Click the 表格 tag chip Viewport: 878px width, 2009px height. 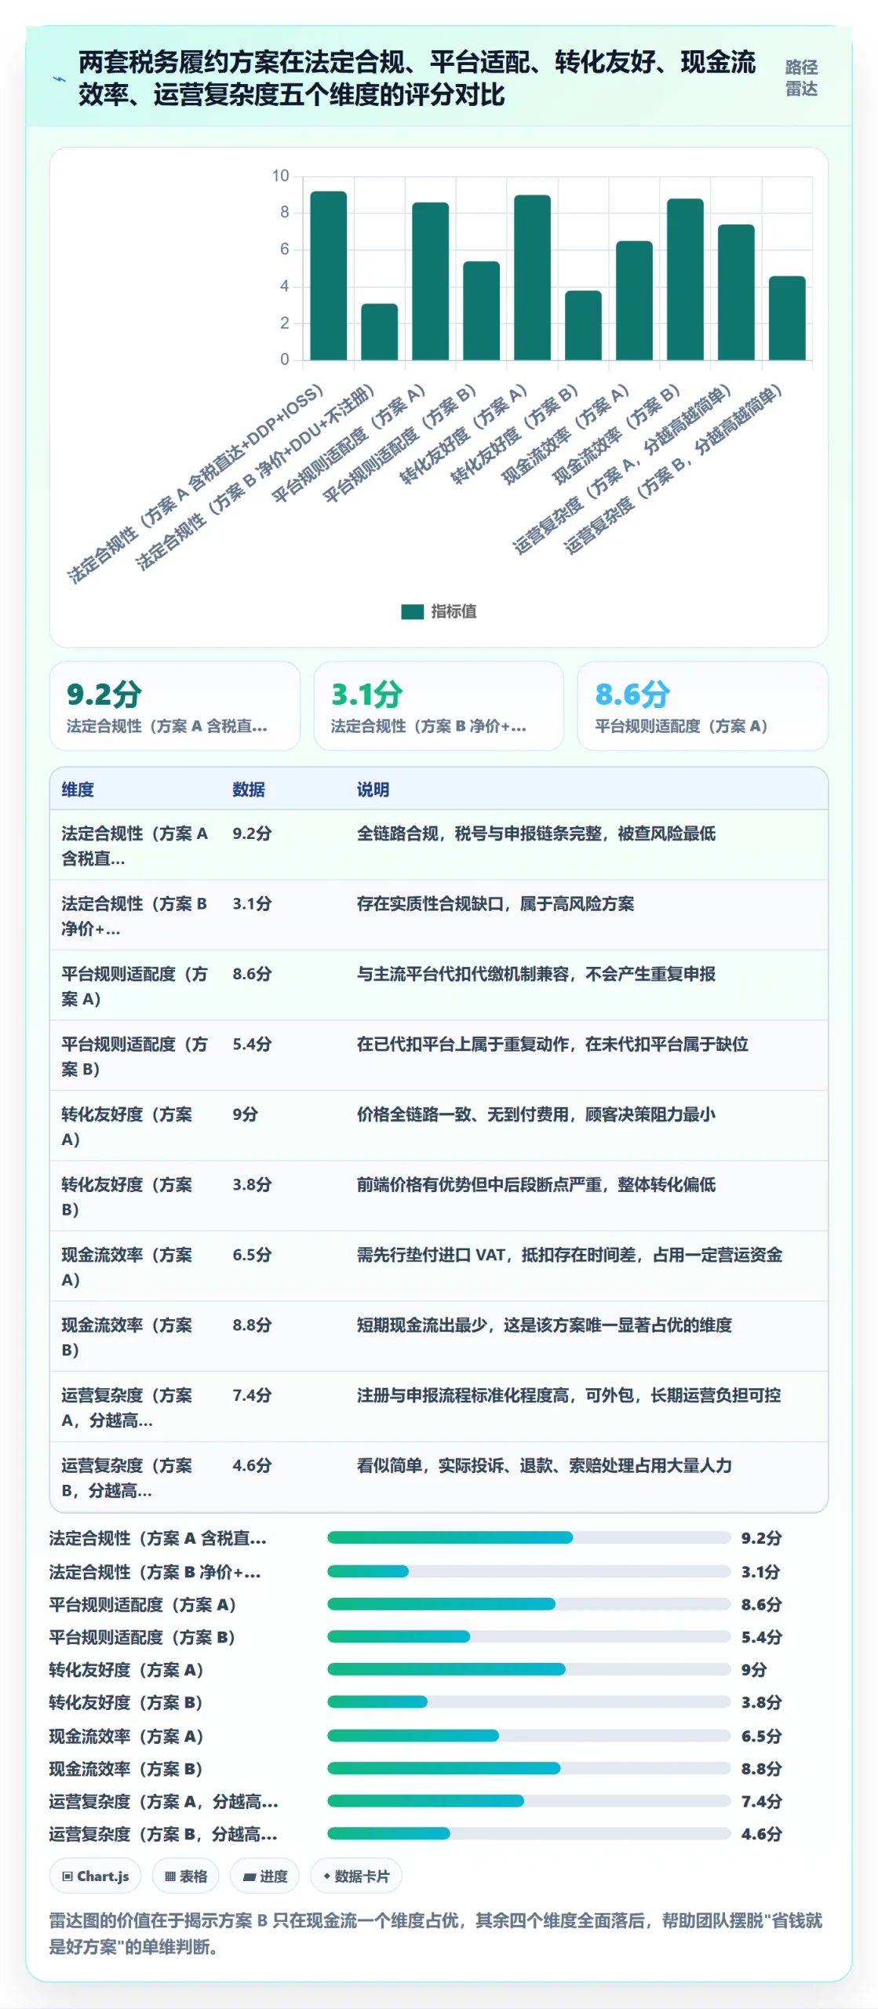point(185,1876)
